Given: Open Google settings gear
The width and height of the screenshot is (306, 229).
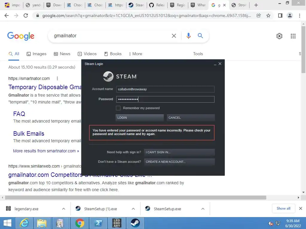Looking at the screenshot, I should [x=279, y=36].
